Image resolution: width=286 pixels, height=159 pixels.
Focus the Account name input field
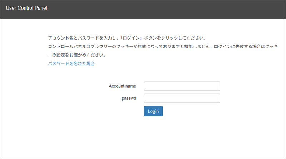pos(182,86)
